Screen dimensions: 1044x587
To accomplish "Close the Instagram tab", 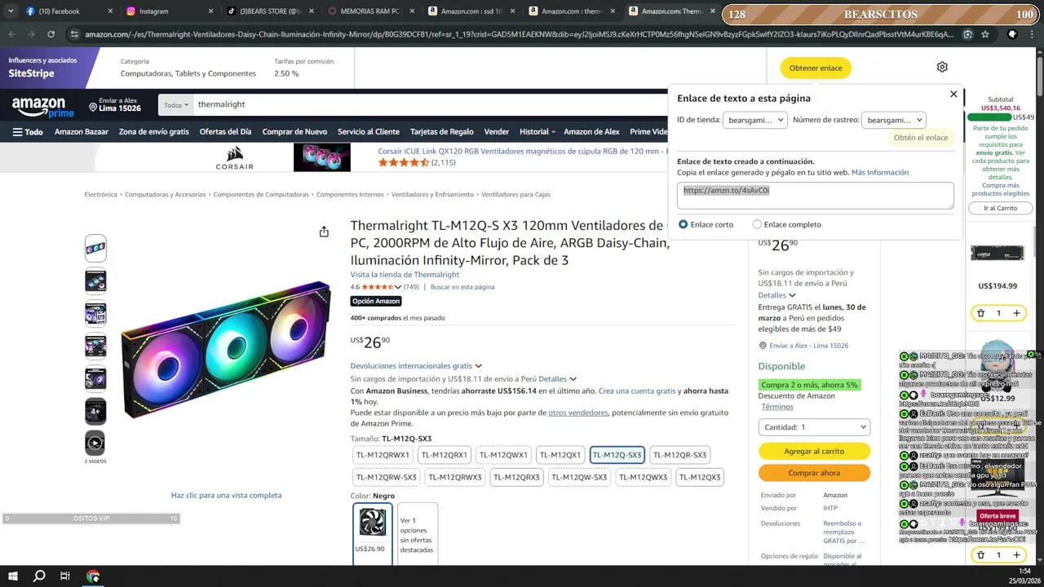I will coord(210,11).
